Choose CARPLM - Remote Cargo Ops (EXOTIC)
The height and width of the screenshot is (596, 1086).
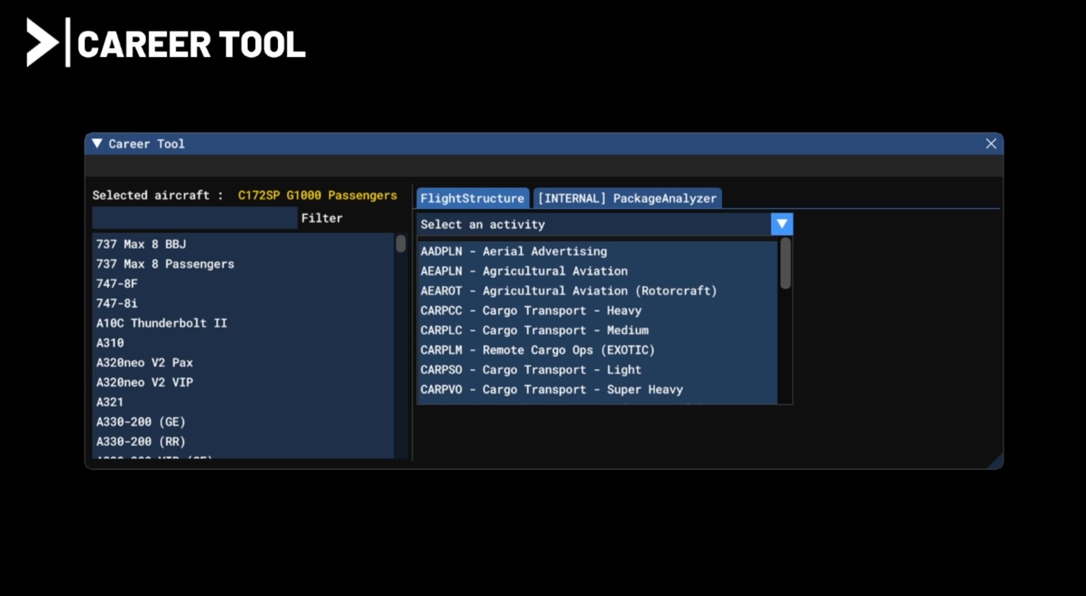click(537, 351)
